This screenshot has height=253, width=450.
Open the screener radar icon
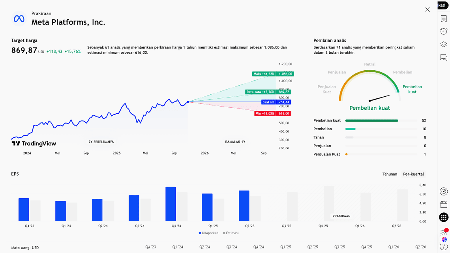click(444, 191)
